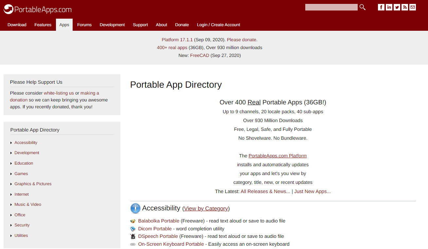Expand the Office sidebar arrow

coord(11,215)
